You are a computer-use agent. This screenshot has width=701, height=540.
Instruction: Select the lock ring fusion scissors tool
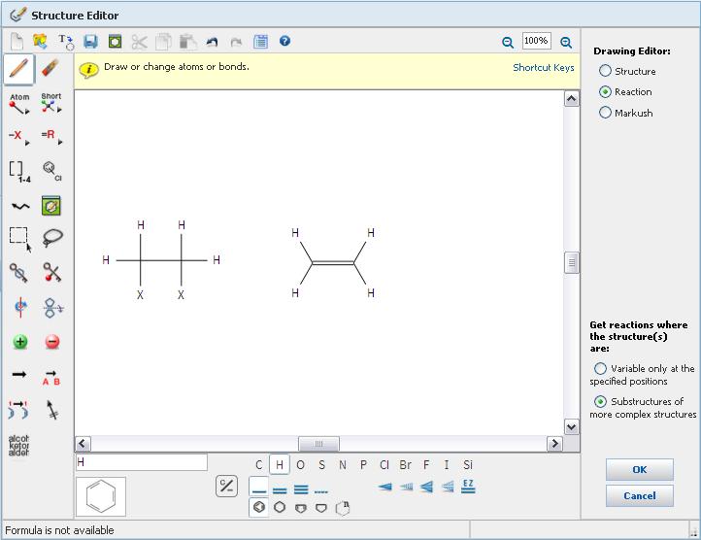[x=51, y=273]
